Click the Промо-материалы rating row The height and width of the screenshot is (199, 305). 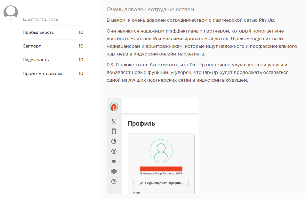(53, 73)
